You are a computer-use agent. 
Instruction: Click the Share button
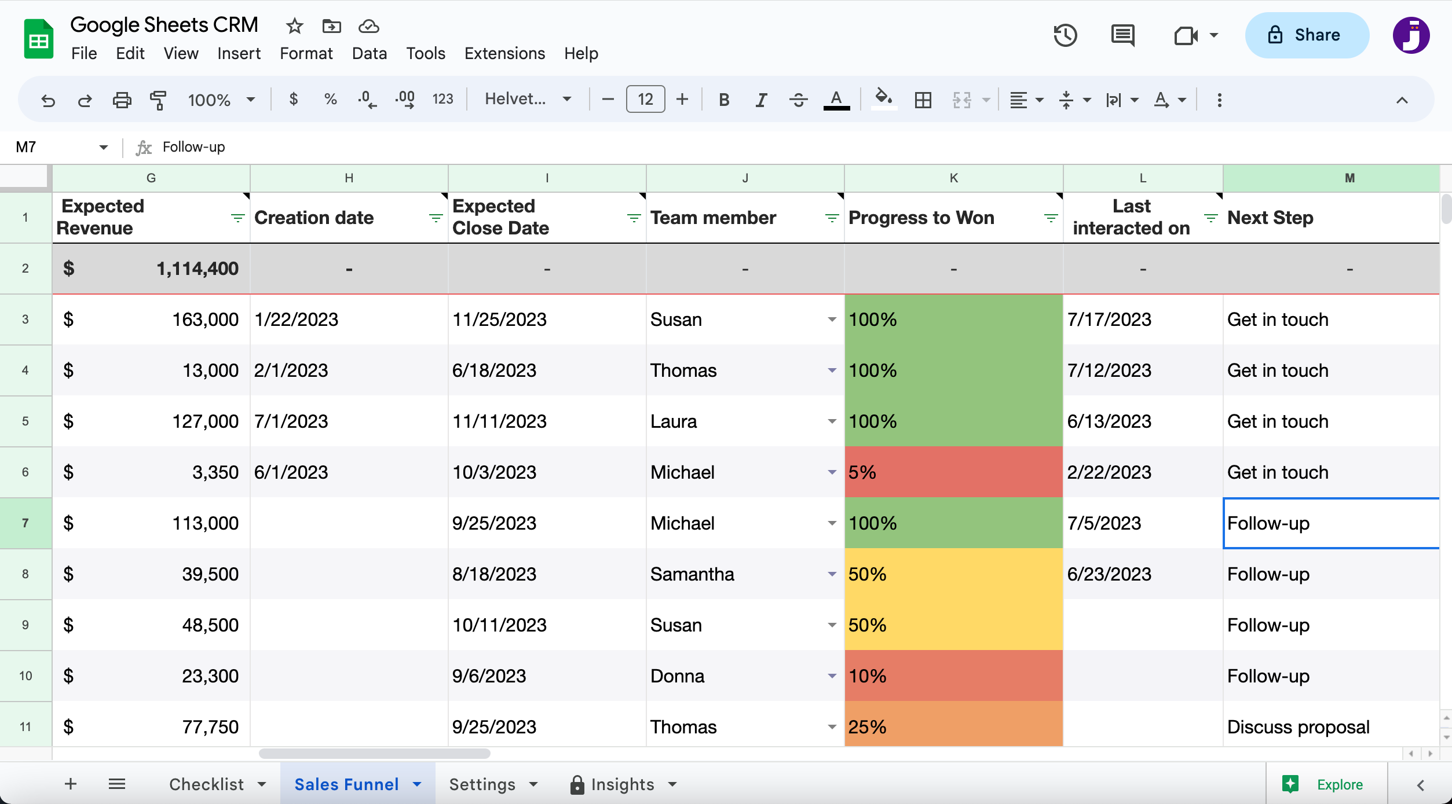pos(1307,35)
